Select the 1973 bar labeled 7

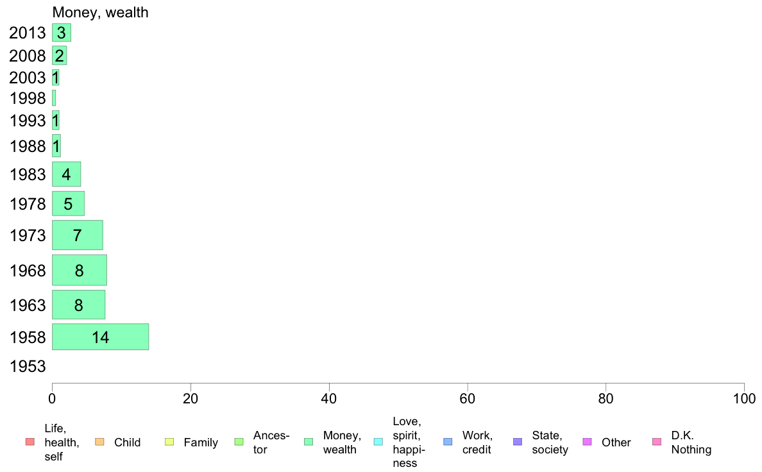point(78,235)
